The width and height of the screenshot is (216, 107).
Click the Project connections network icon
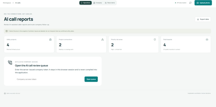[102, 40]
